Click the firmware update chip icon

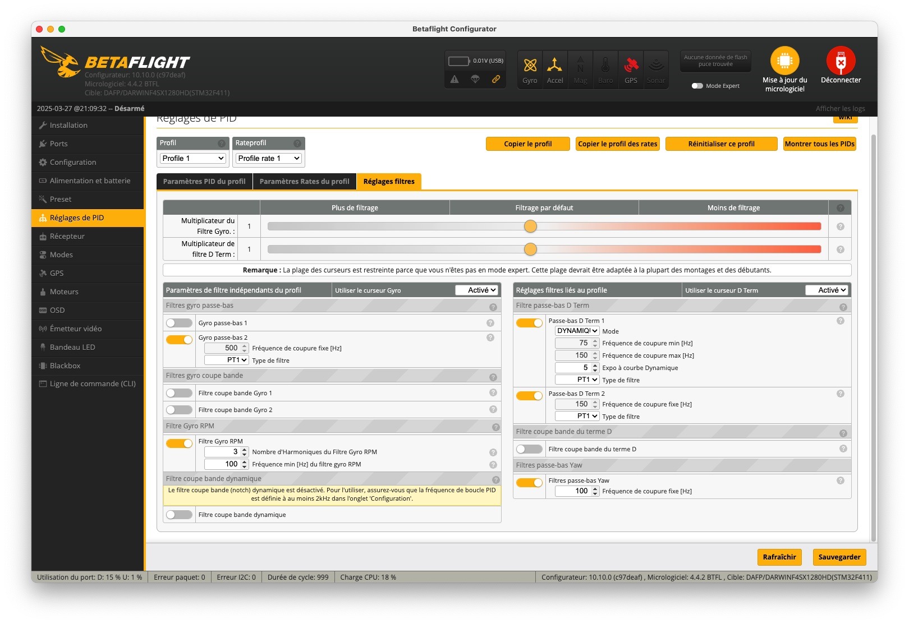click(784, 61)
